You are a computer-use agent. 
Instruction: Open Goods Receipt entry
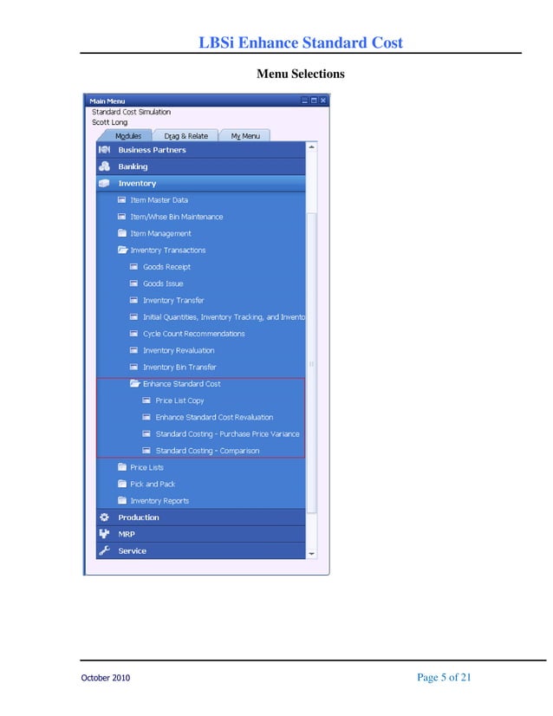coord(166,267)
